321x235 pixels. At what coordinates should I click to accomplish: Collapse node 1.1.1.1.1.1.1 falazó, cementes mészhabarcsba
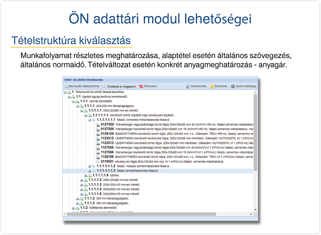[x=90, y=120]
